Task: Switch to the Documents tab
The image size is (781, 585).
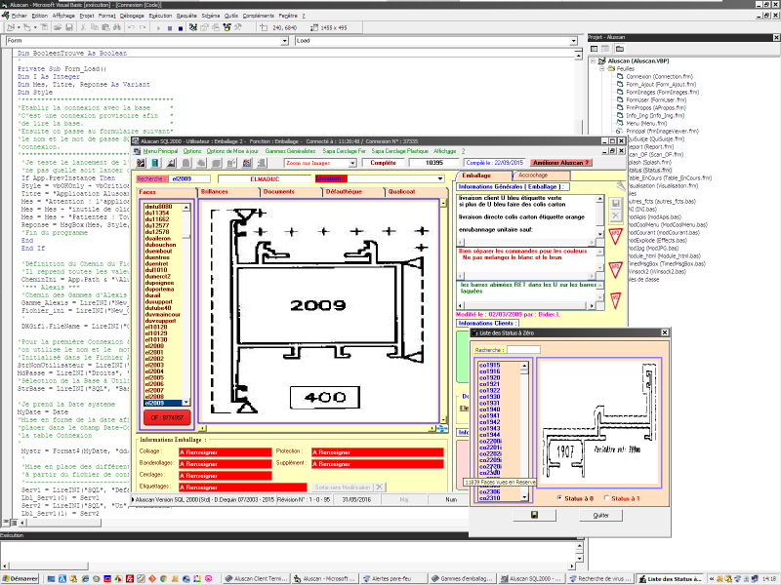Action: point(291,192)
